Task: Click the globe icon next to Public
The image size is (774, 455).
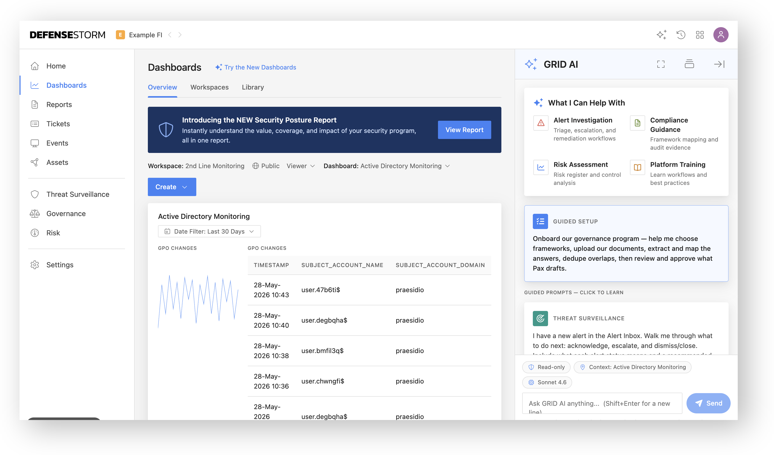Action: tap(255, 166)
